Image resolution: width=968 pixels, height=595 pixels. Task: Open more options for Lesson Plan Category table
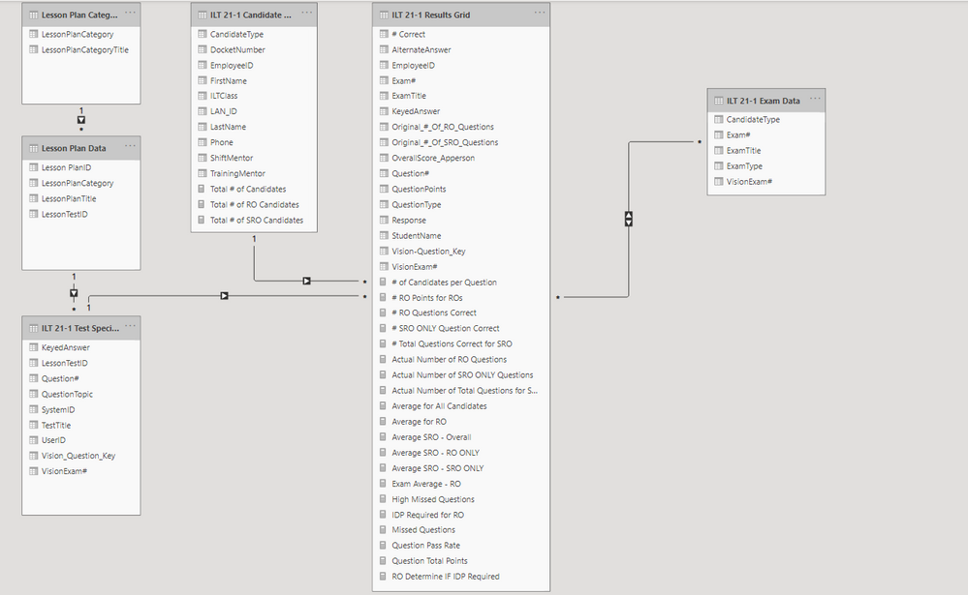(130, 13)
